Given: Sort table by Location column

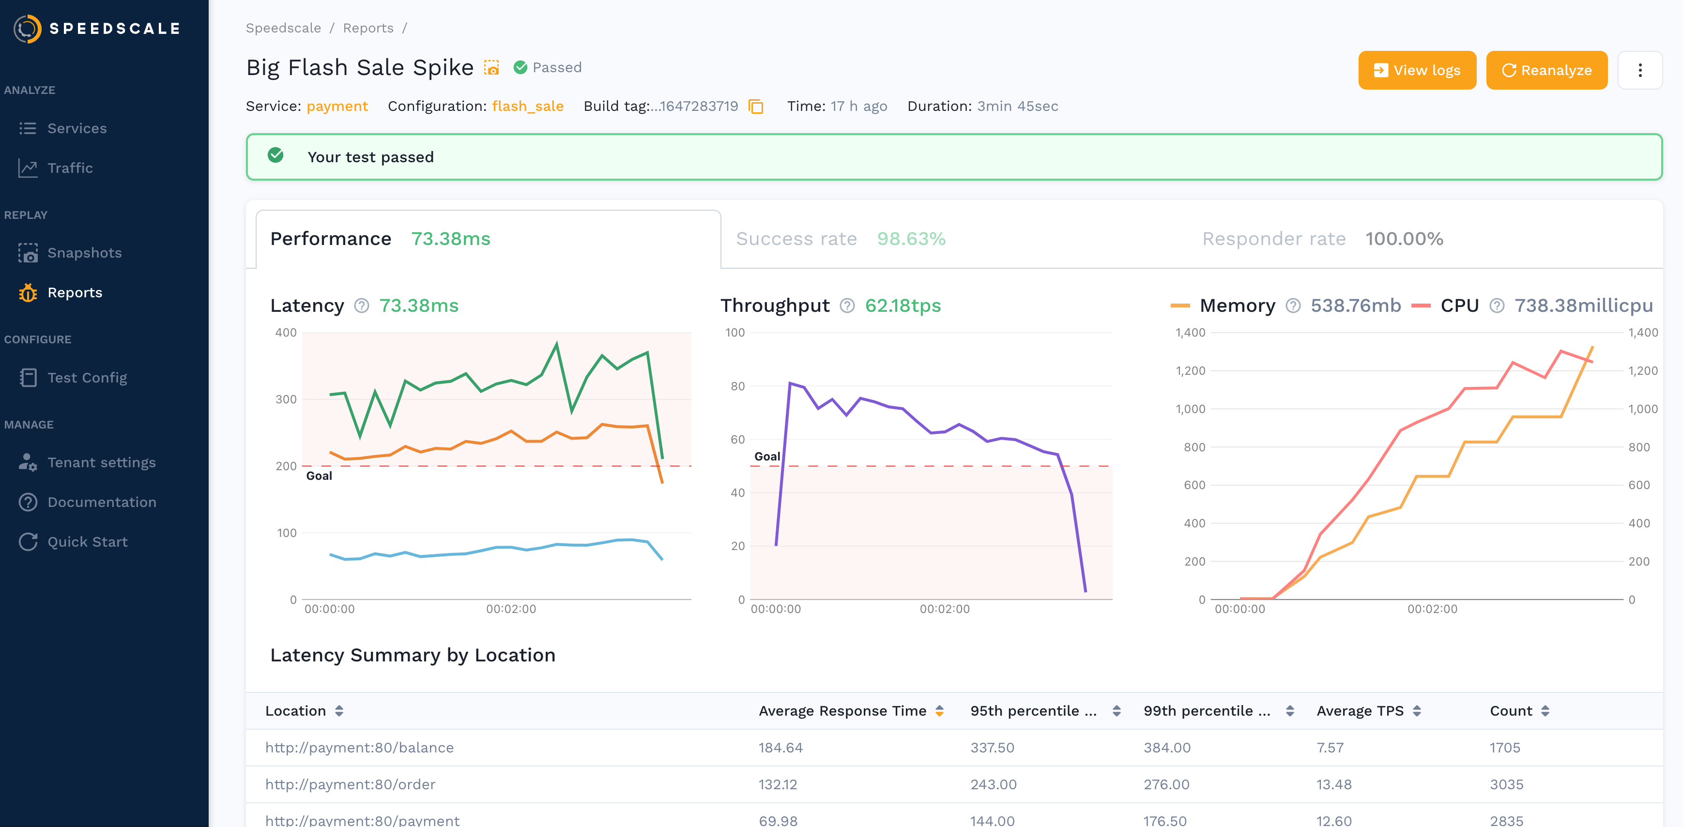Looking at the screenshot, I should 338,711.
